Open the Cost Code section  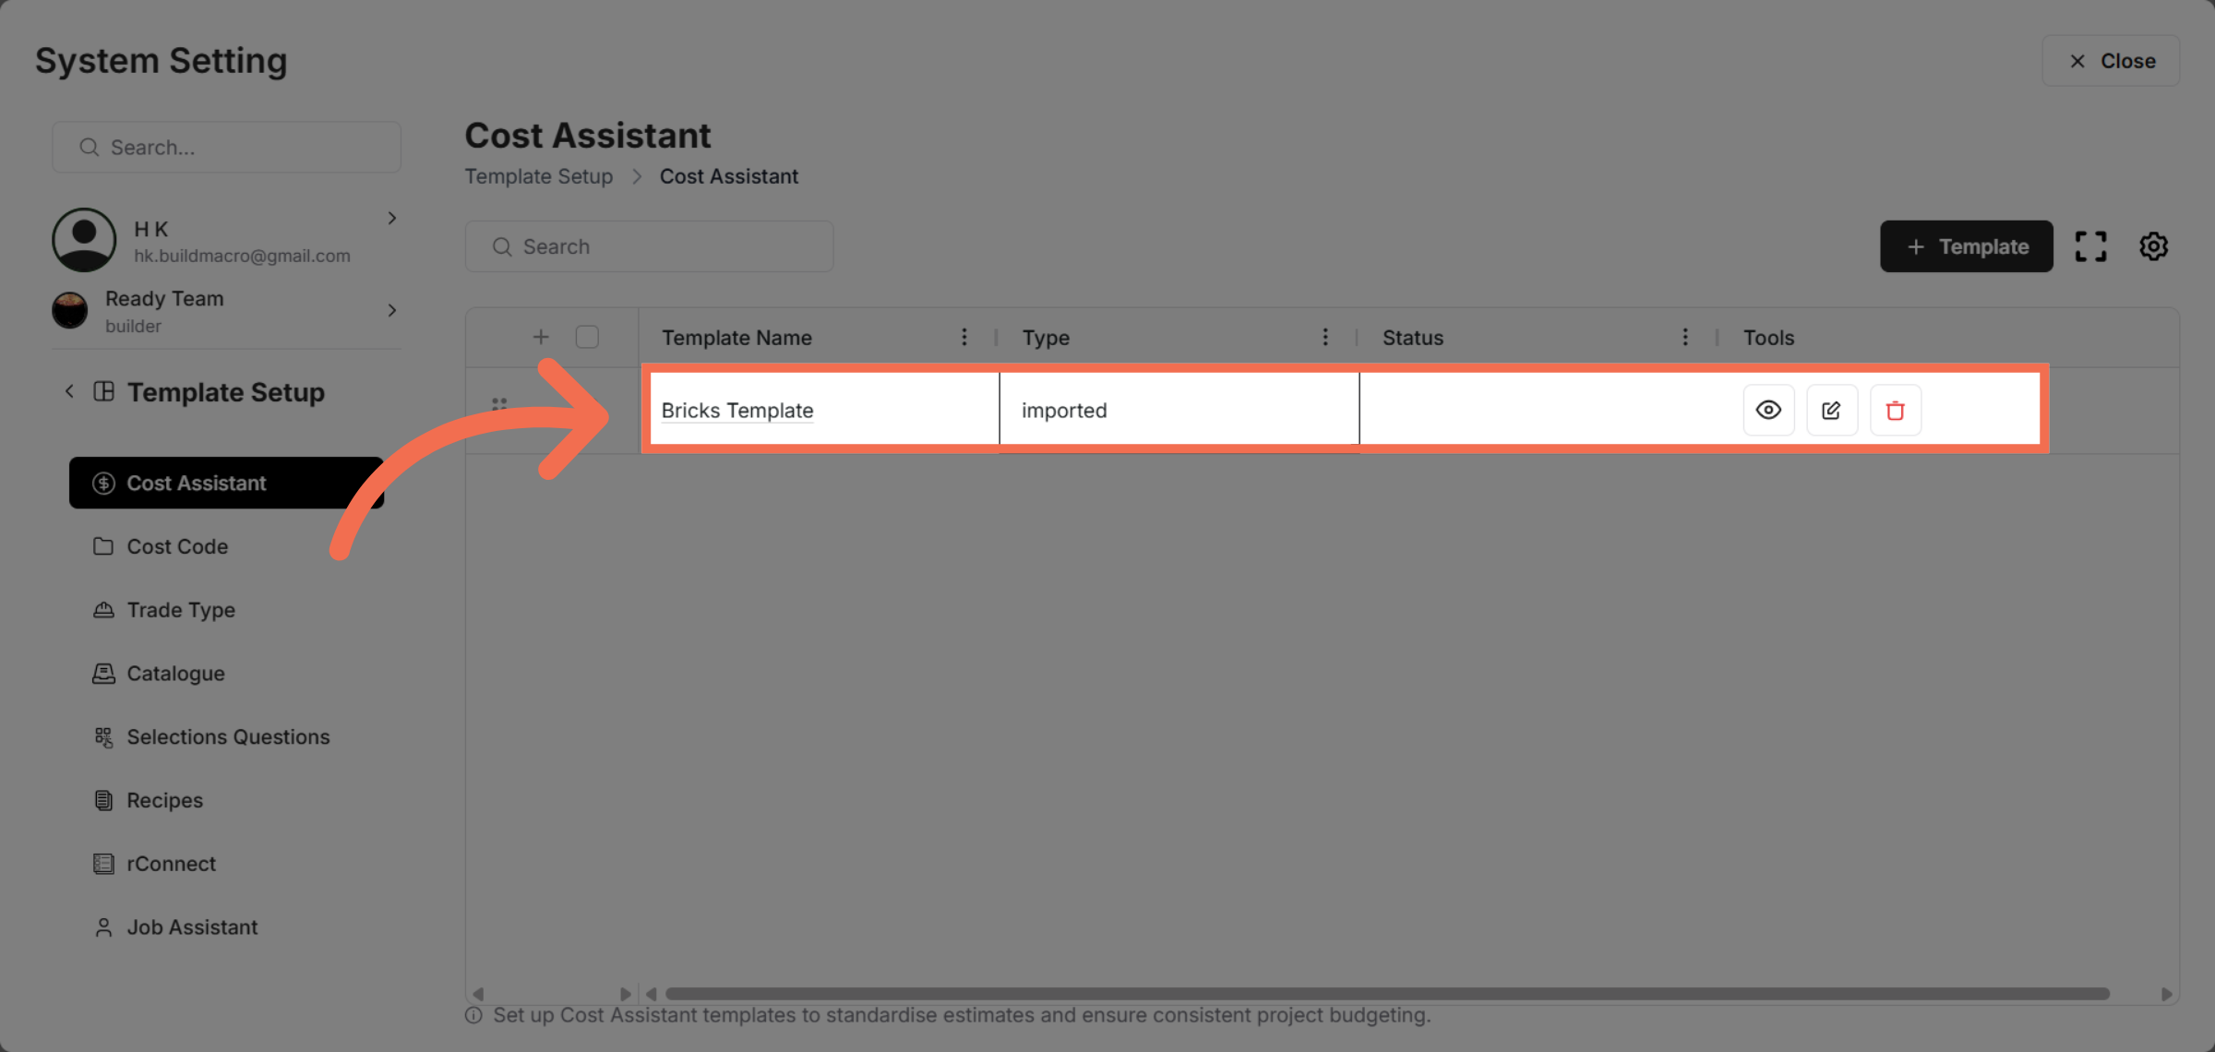[x=177, y=545]
